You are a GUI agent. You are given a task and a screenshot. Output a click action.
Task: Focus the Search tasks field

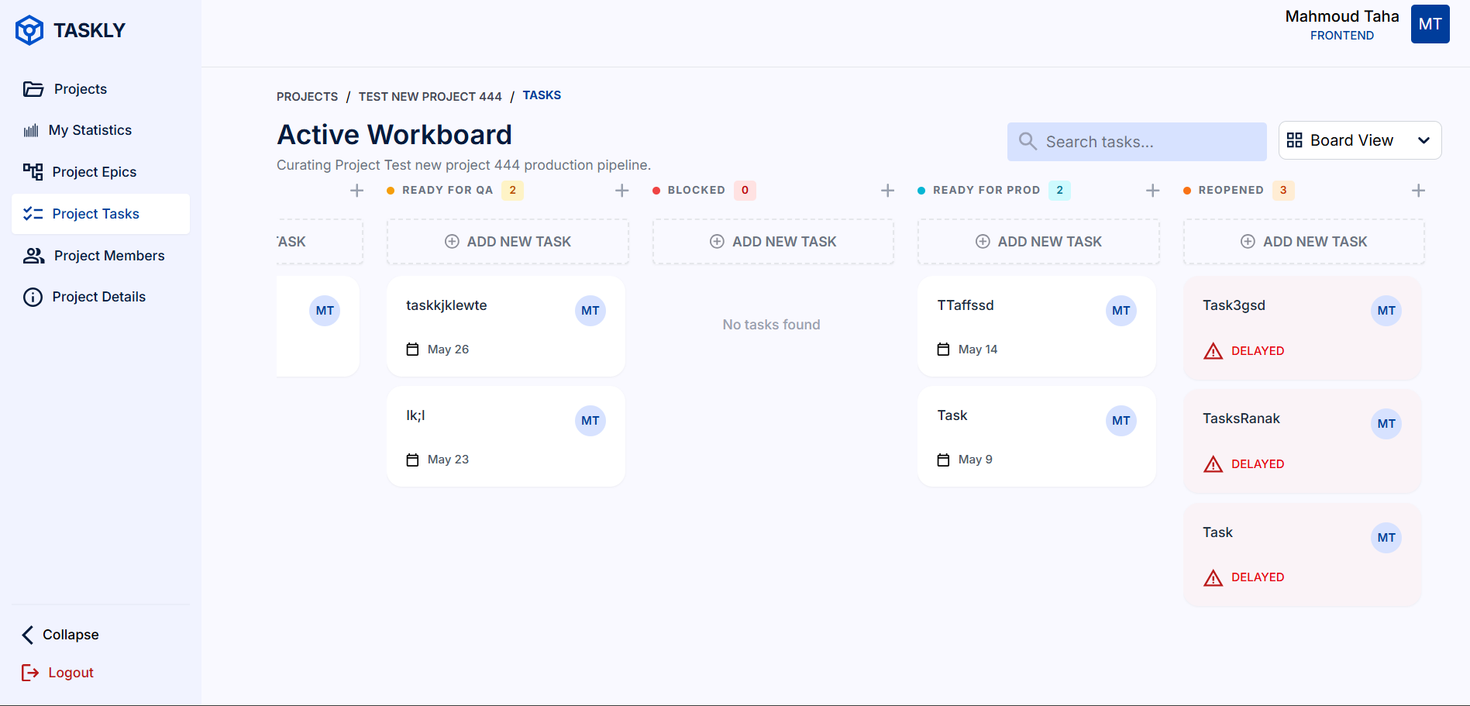pyautogui.click(x=1137, y=142)
